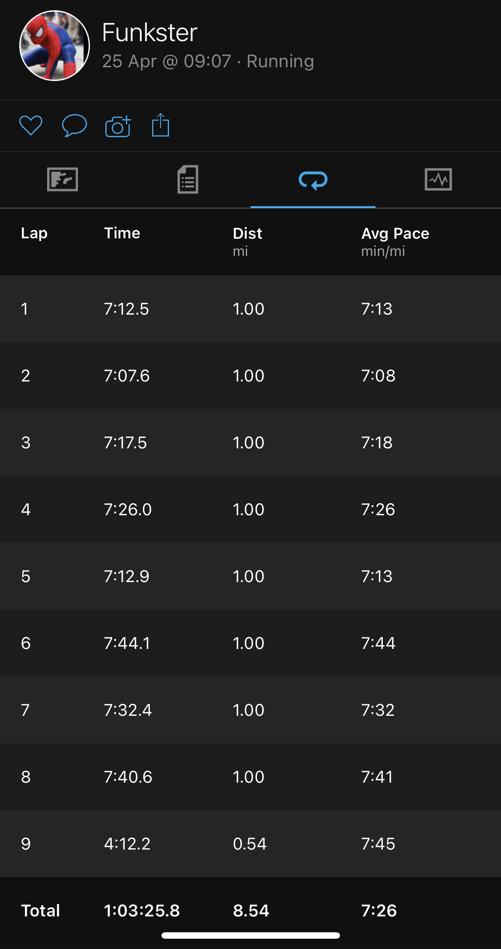The height and width of the screenshot is (949, 501).
Task: Select lap 9 row with 0.54 distance
Action: pos(250,844)
